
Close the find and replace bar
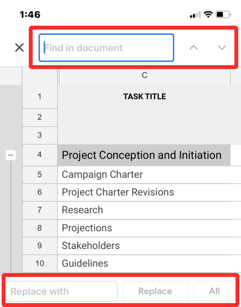pos(19,47)
